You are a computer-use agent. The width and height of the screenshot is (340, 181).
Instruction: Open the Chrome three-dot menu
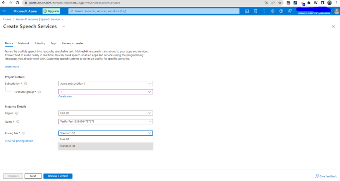click(337, 3)
